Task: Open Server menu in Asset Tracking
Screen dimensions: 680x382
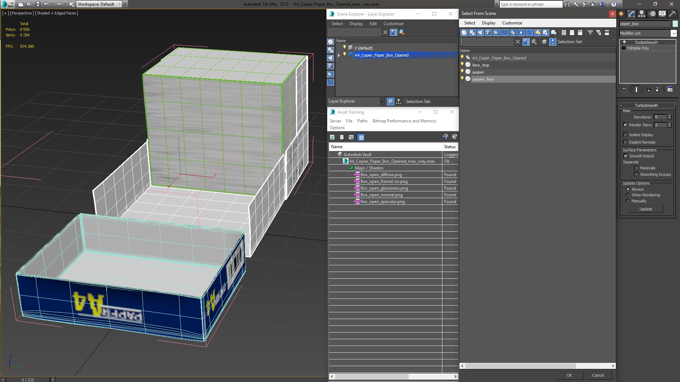Action: click(335, 121)
